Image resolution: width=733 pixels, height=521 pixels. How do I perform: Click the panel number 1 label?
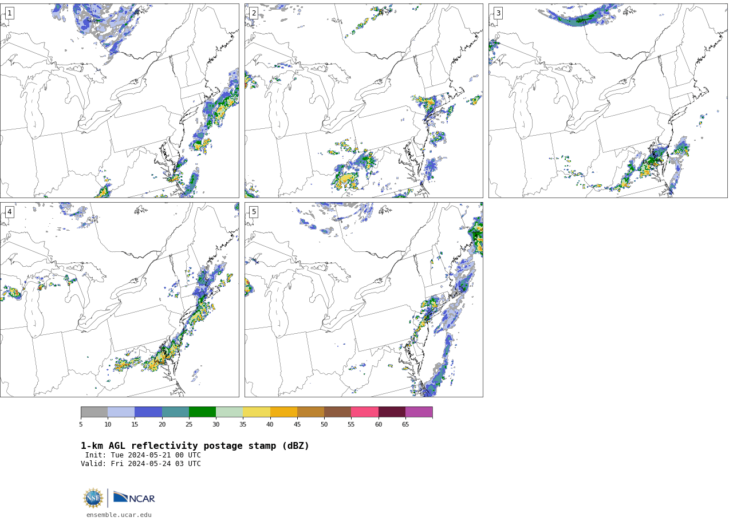click(x=9, y=13)
